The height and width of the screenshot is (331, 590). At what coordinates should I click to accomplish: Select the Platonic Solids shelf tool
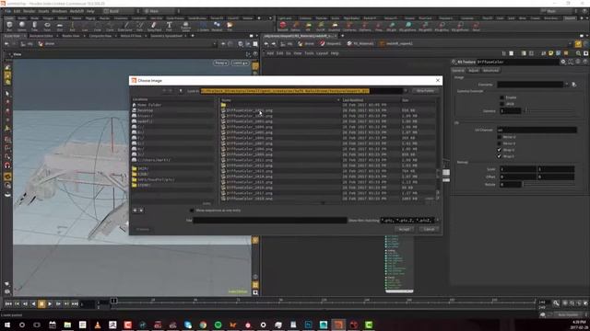pos(185,26)
